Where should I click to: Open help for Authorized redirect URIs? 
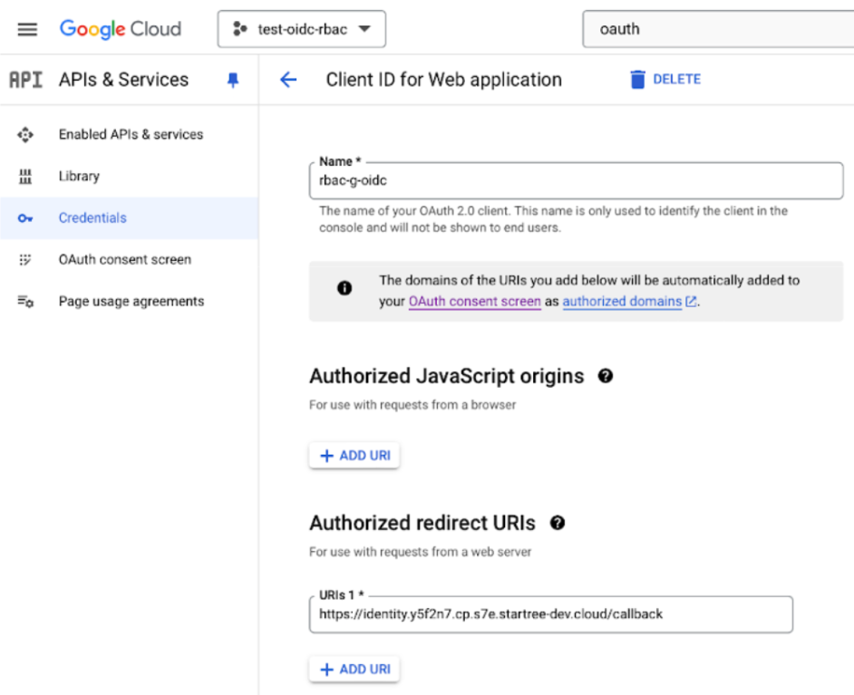(x=558, y=523)
